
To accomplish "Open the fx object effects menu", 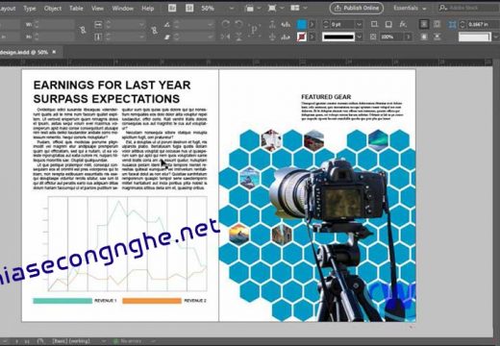I will (403, 24).
